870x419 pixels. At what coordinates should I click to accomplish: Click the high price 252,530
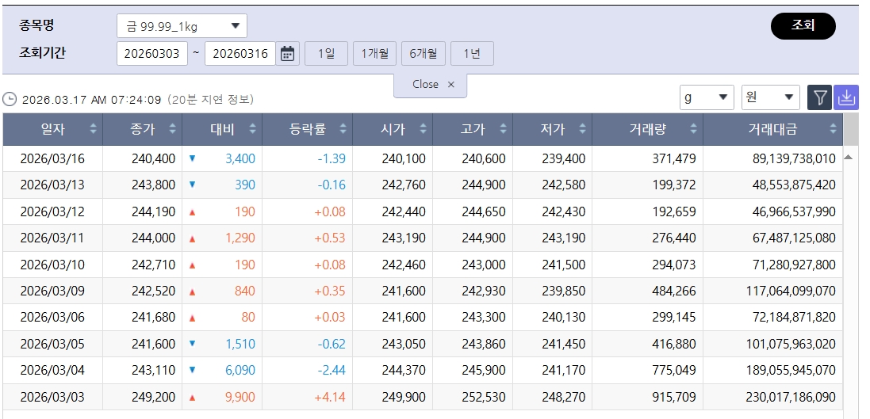point(483,398)
